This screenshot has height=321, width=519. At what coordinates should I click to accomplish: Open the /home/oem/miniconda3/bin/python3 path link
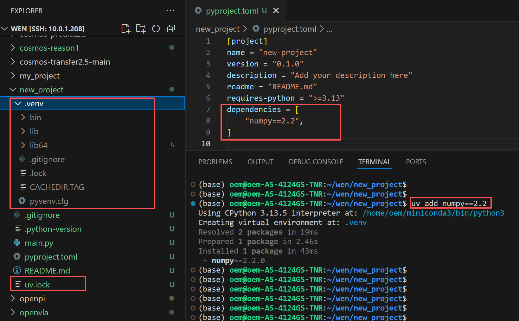point(433,213)
